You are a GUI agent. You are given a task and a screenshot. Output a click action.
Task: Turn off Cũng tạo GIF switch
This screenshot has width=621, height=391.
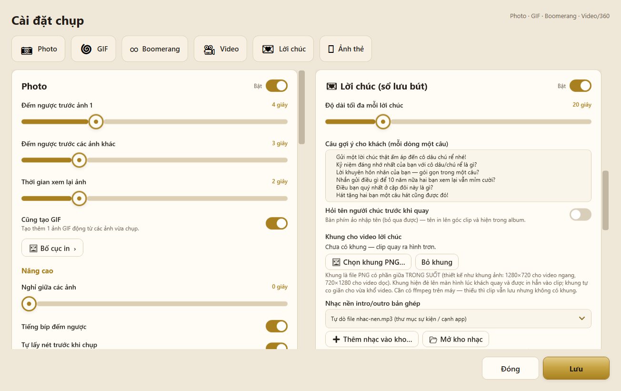tap(277, 223)
